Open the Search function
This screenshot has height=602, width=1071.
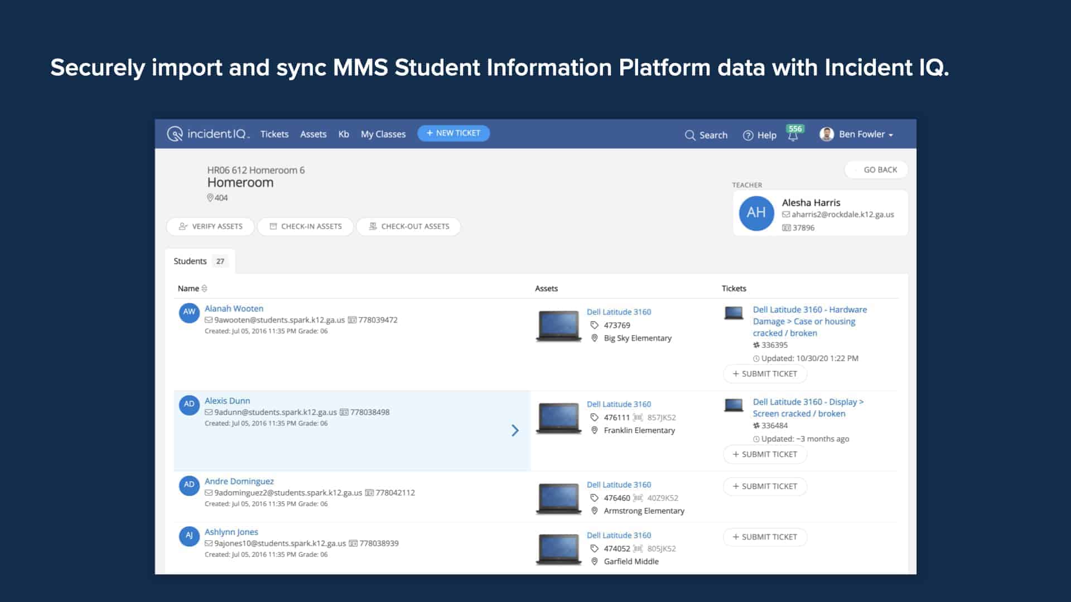coord(690,135)
